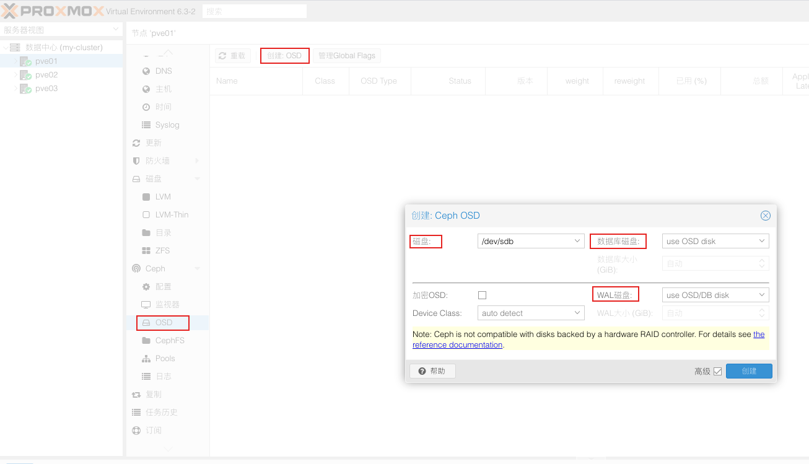
Task: Select pve03 in the server tree
Action: [x=46, y=89]
